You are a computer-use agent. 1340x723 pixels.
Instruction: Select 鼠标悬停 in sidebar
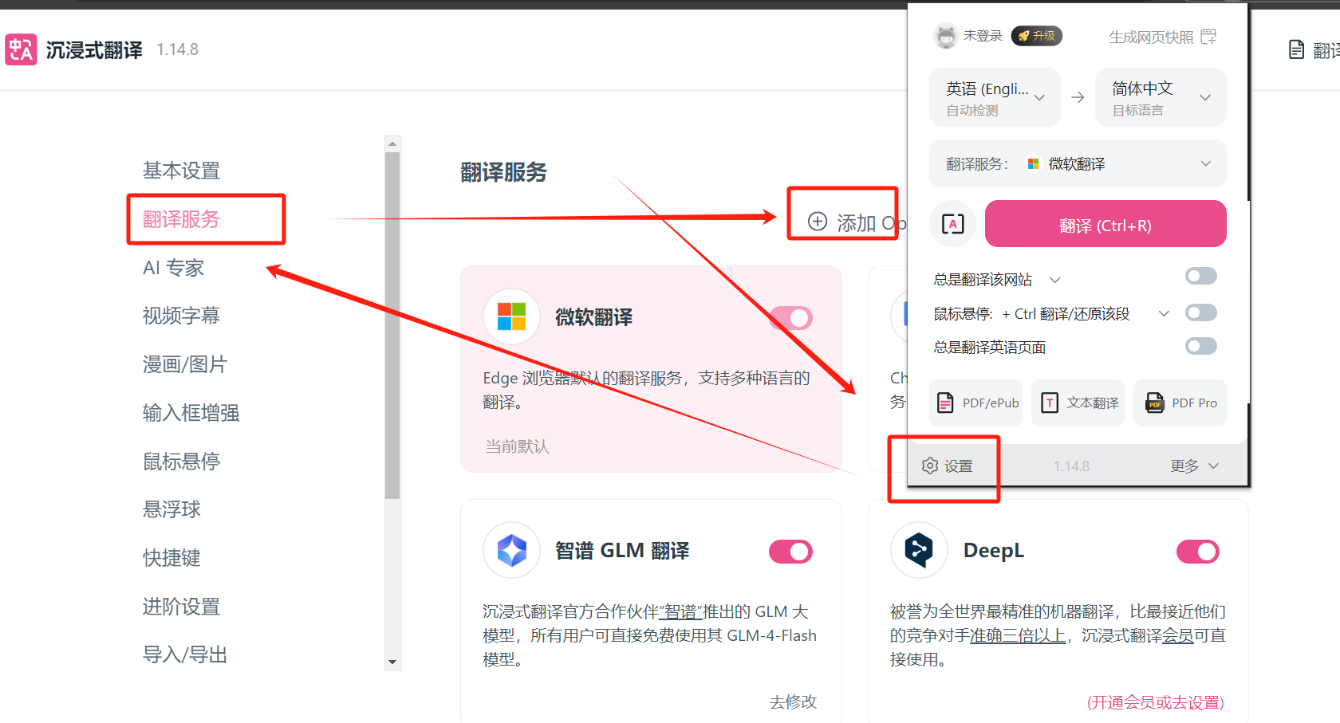pos(181,462)
